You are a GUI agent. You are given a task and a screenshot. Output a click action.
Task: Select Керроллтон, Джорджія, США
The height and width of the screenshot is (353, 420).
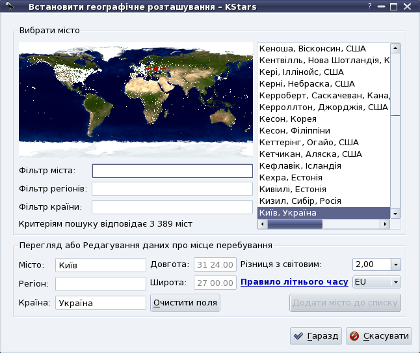(x=324, y=107)
